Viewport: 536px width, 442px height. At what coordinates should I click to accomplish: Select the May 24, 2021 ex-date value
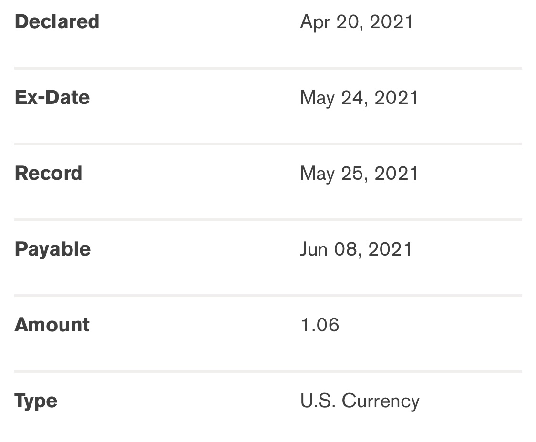click(x=359, y=98)
